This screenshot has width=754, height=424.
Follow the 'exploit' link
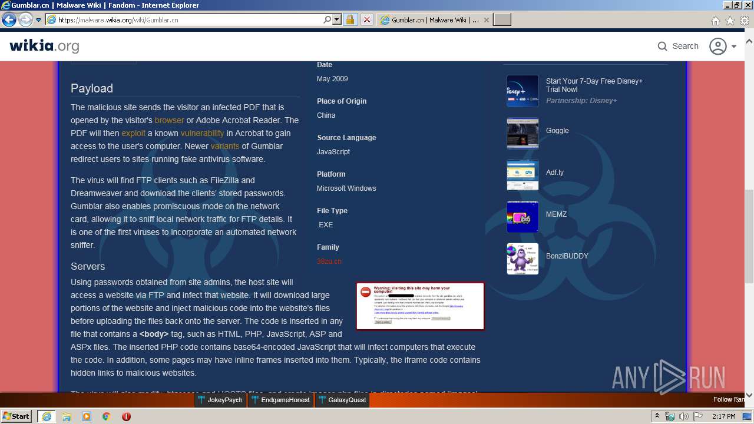click(x=133, y=133)
